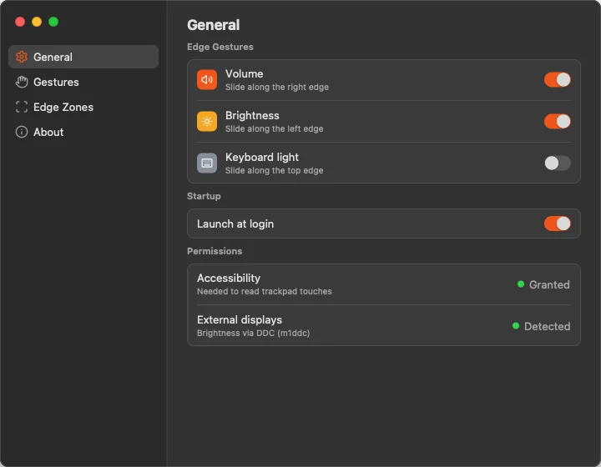Switch to Edge Zones section
The image size is (601, 467).
pyautogui.click(x=83, y=107)
